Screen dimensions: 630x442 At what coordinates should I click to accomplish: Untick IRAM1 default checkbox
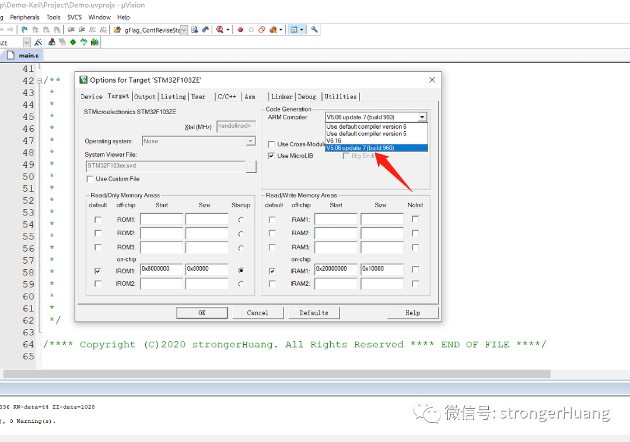tap(272, 271)
